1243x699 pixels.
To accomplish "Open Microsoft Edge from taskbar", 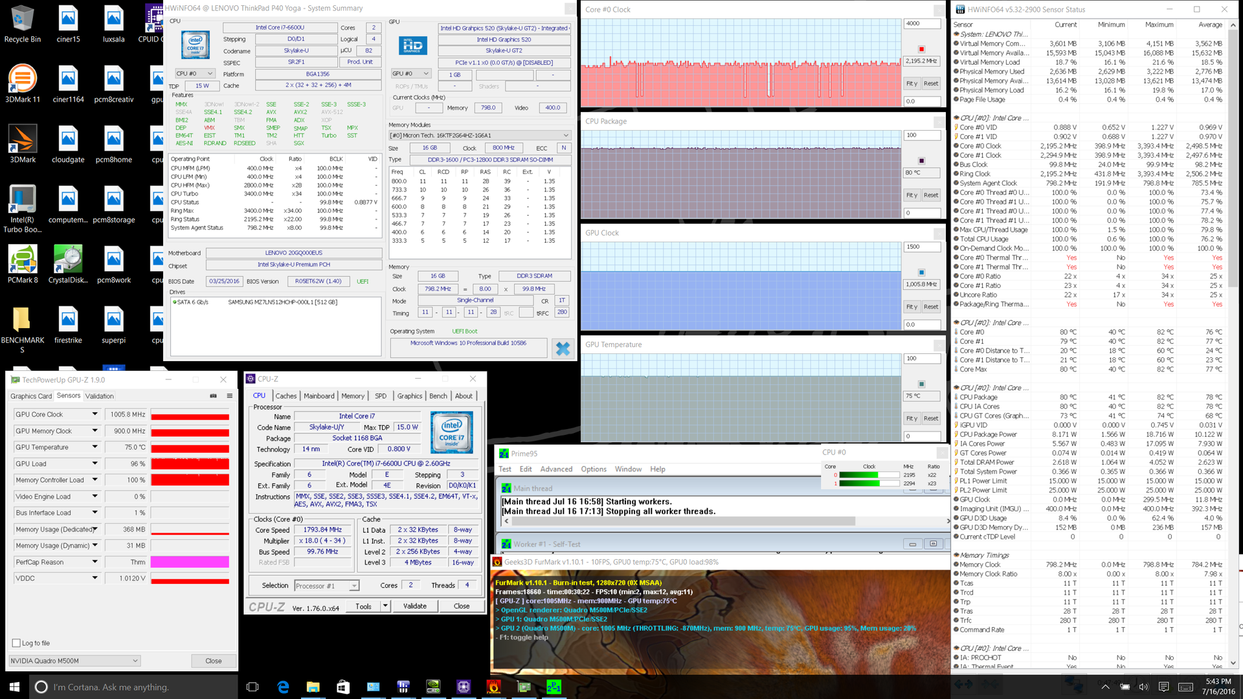I will click(x=283, y=687).
